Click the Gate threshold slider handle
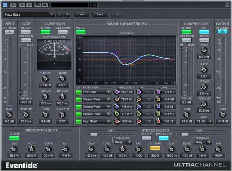This screenshot has width=232, height=171. coord(21,93)
